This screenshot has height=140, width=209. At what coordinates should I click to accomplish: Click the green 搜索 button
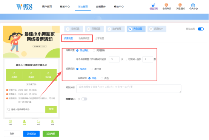point(51,109)
